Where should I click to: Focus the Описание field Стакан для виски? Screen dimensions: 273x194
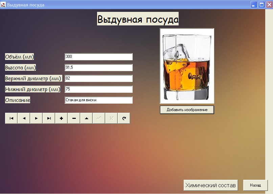coord(98,100)
